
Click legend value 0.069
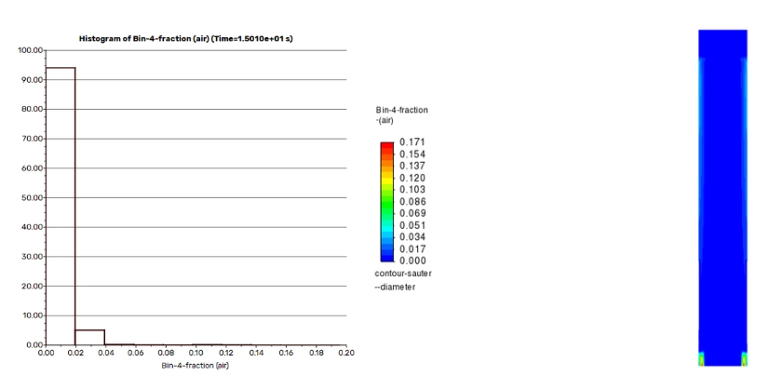412,213
